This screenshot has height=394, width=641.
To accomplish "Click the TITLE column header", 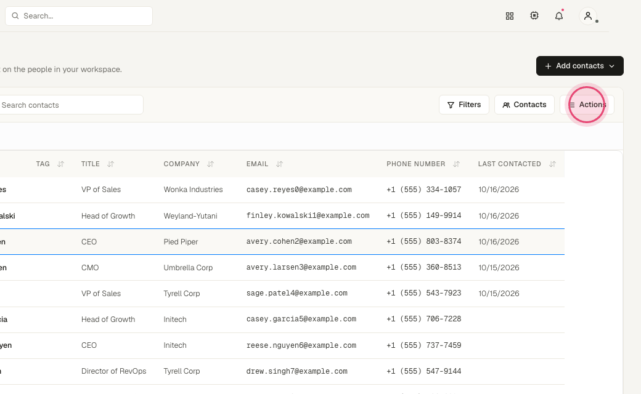I will pyautogui.click(x=91, y=164).
